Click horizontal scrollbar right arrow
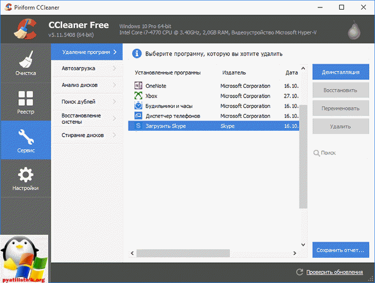Viewport: 375px width, 283px height. click(295, 253)
